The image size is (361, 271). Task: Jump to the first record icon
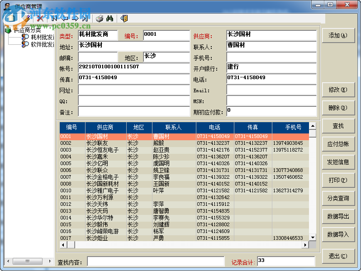(54, 18)
